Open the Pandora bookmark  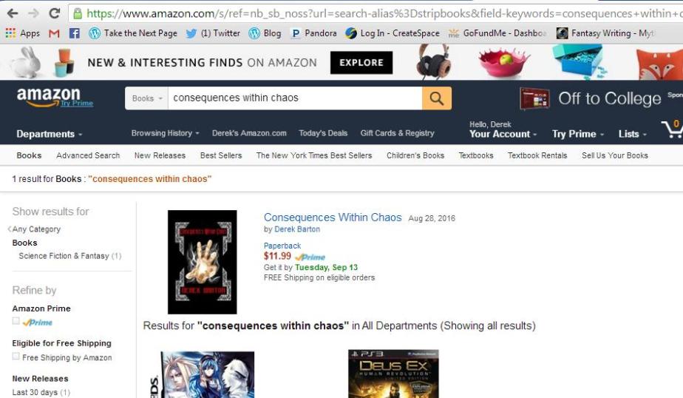click(x=313, y=33)
